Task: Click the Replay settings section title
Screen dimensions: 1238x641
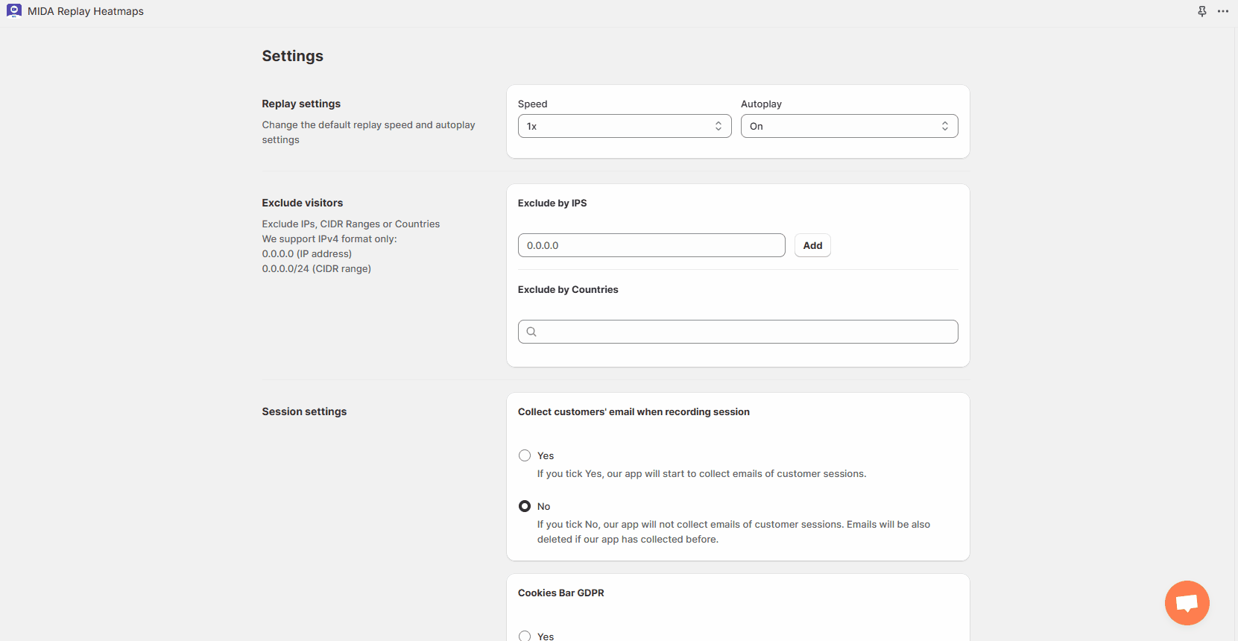Action: point(301,104)
